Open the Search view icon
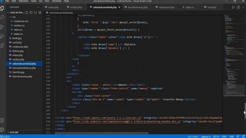The width and height of the screenshot is (246, 138). 2,17
